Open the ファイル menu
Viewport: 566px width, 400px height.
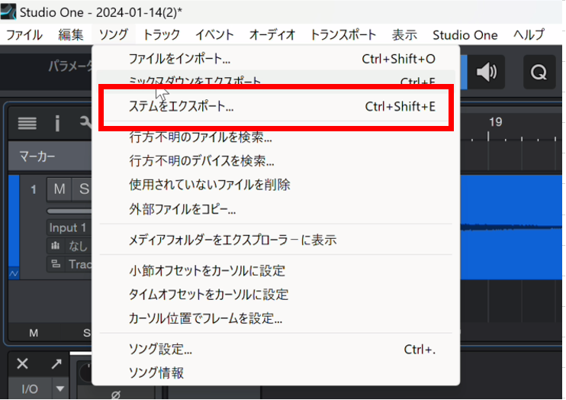(24, 35)
